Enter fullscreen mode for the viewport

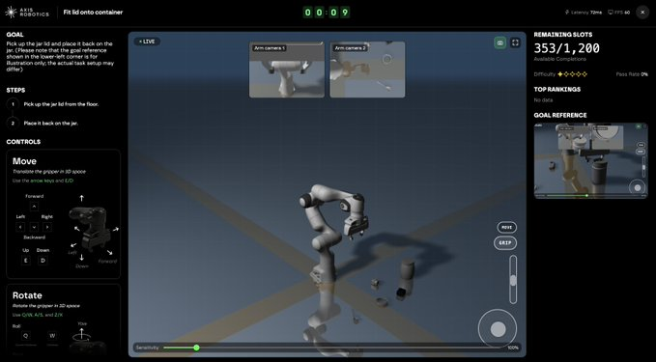click(x=515, y=42)
